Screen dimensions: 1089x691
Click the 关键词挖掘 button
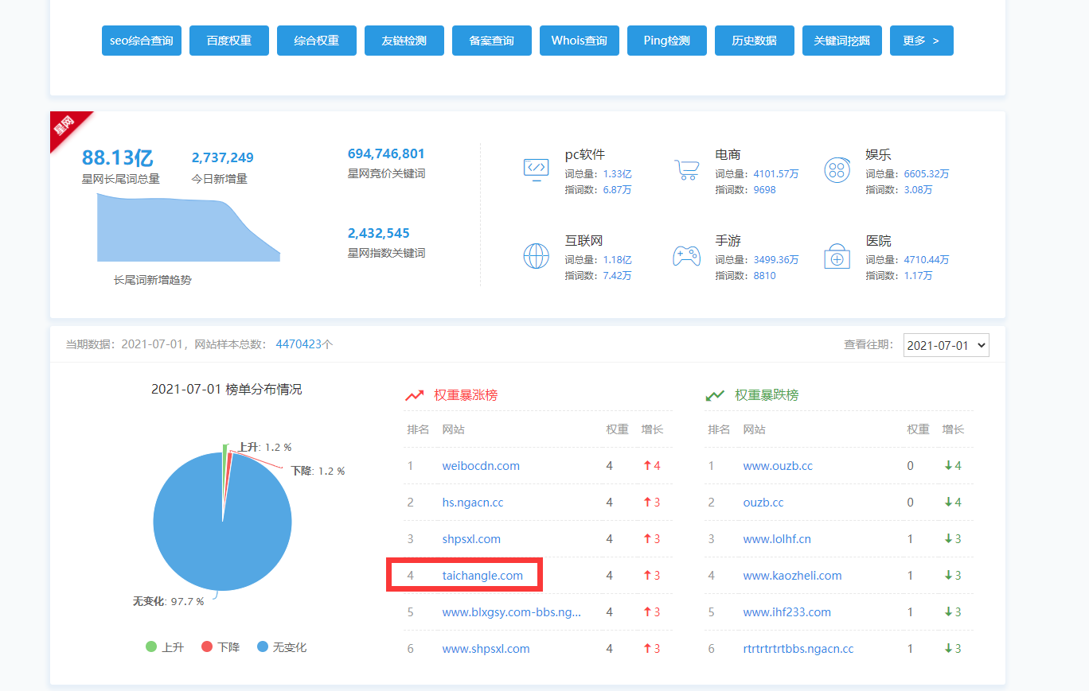pyautogui.click(x=841, y=41)
